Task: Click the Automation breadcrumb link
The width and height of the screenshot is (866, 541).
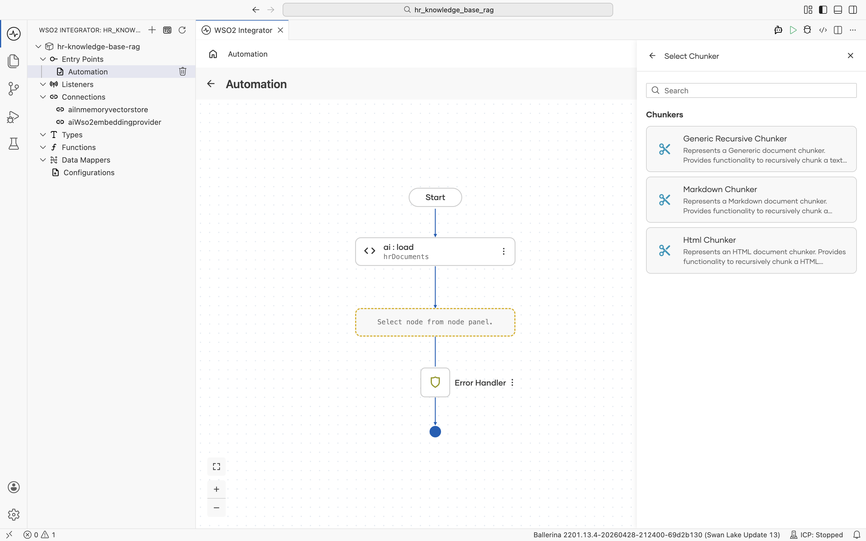Action: coord(248,54)
